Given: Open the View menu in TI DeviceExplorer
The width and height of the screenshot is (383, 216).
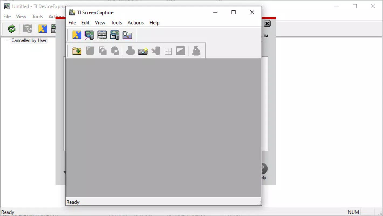Looking at the screenshot, I should click(x=21, y=16).
